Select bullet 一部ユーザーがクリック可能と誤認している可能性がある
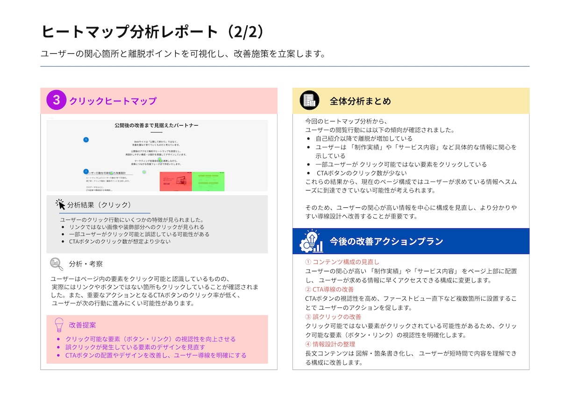This screenshot has width=570, height=403. (139, 234)
